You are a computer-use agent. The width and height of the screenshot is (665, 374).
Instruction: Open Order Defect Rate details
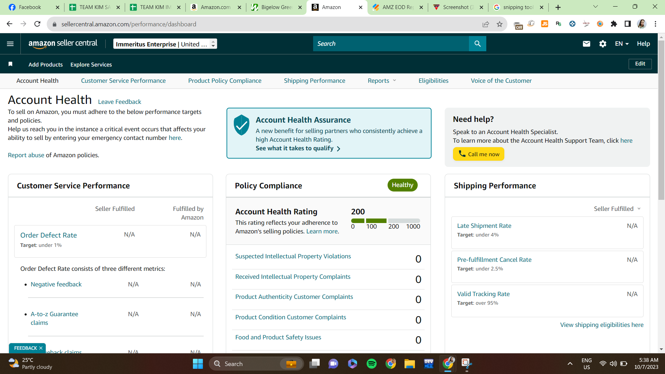48,235
